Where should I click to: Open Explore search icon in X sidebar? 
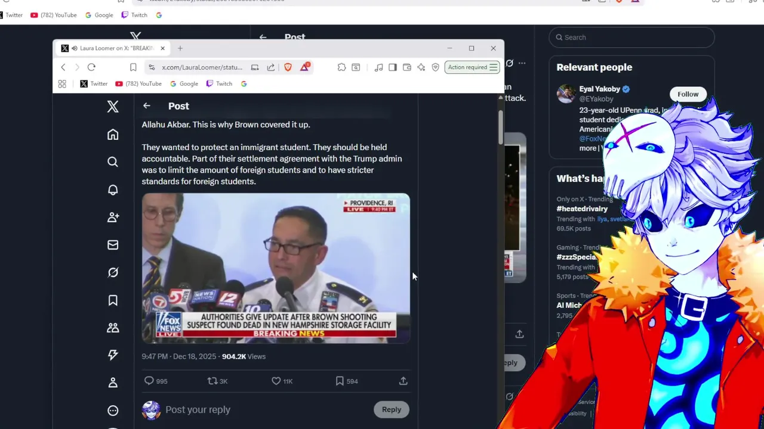113,162
